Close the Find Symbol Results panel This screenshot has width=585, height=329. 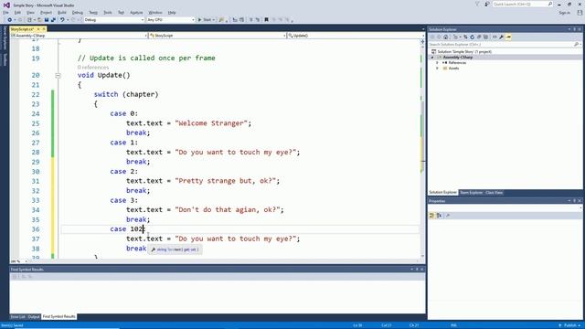tap(422, 270)
